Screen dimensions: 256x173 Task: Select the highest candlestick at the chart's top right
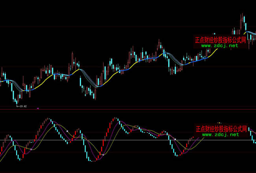tap(243, 20)
